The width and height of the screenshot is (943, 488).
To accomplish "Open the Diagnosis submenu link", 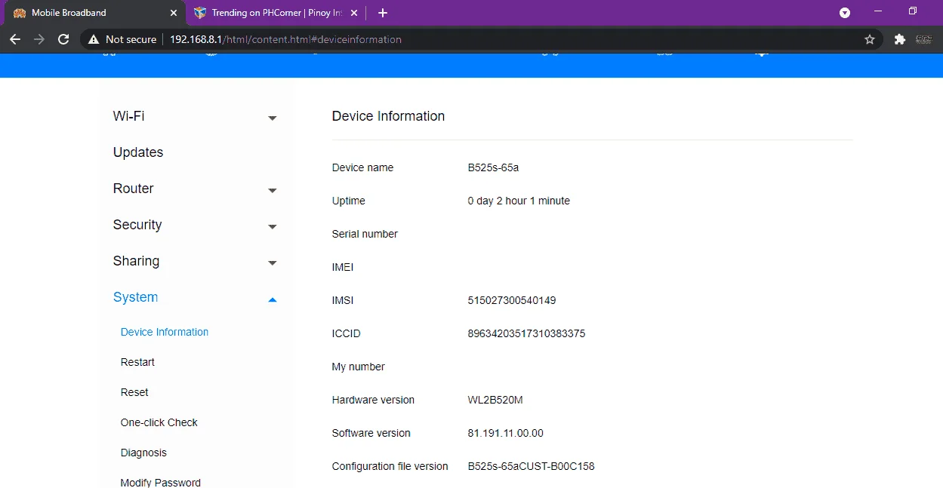I will [143, 453].
